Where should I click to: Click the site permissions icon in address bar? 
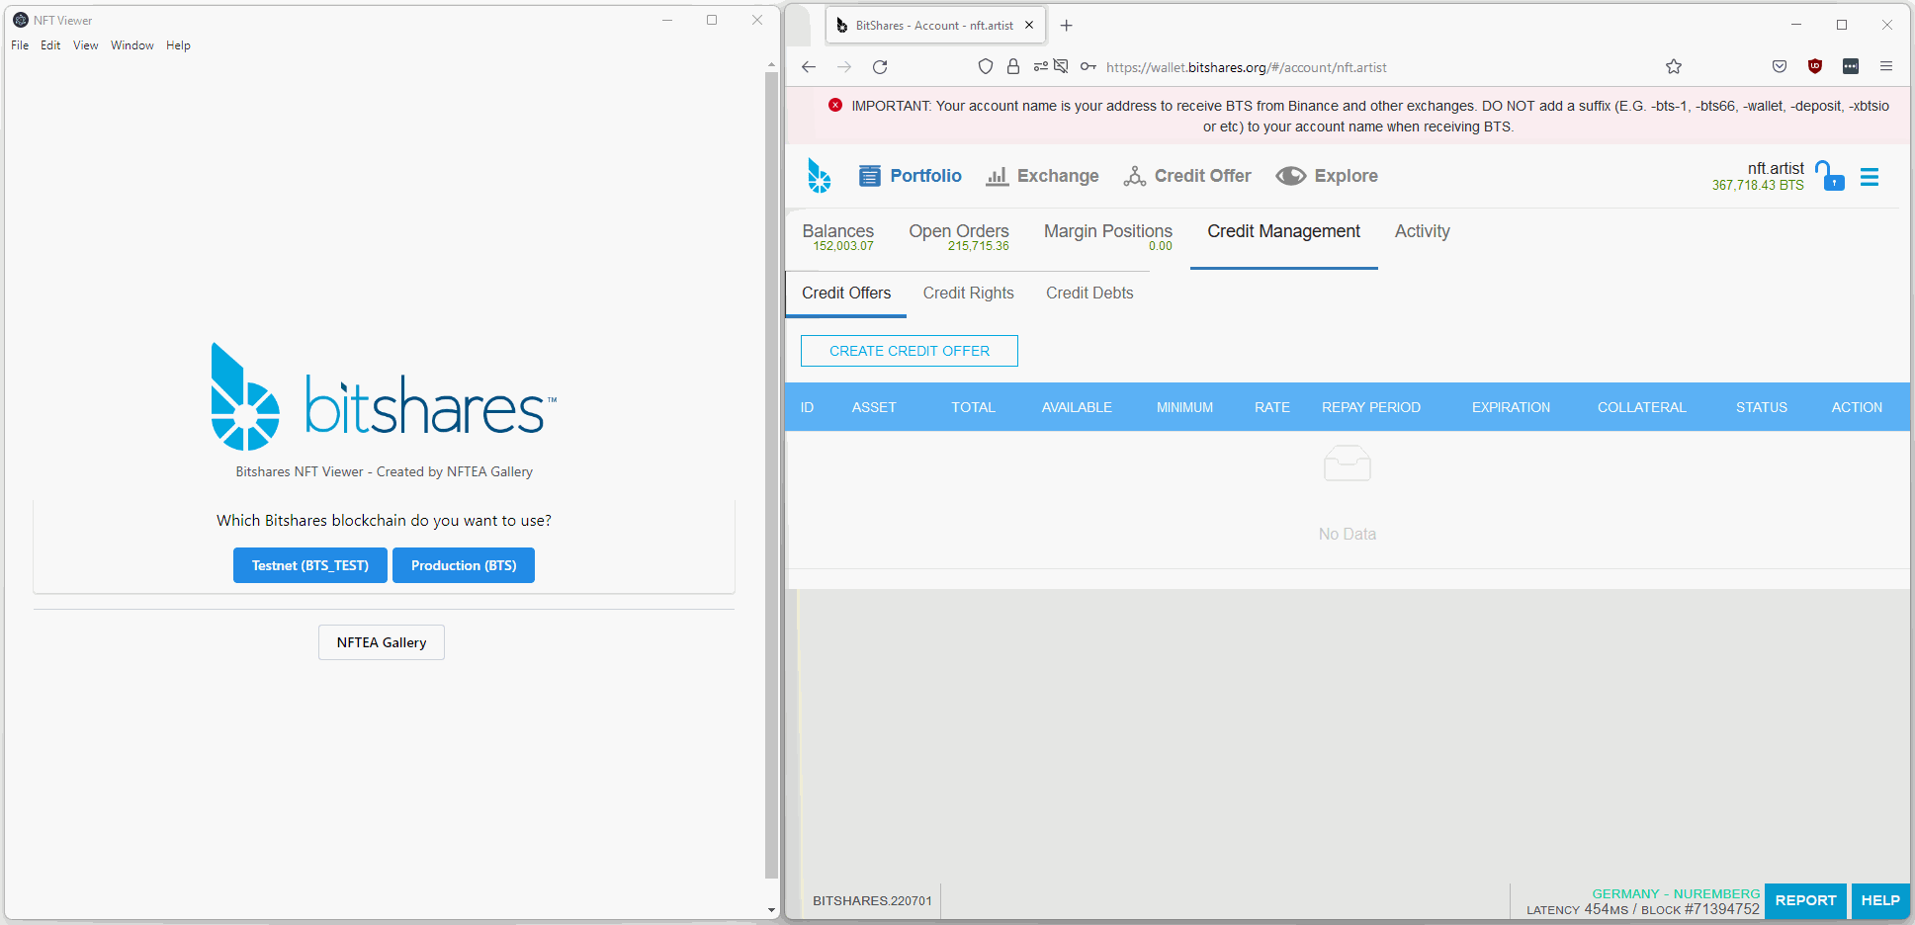1041,67
